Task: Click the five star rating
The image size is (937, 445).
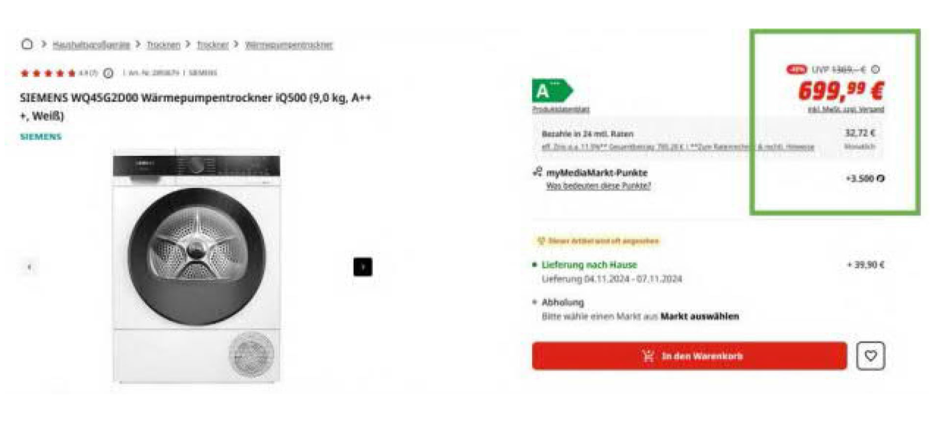Action: pos(48,73)
